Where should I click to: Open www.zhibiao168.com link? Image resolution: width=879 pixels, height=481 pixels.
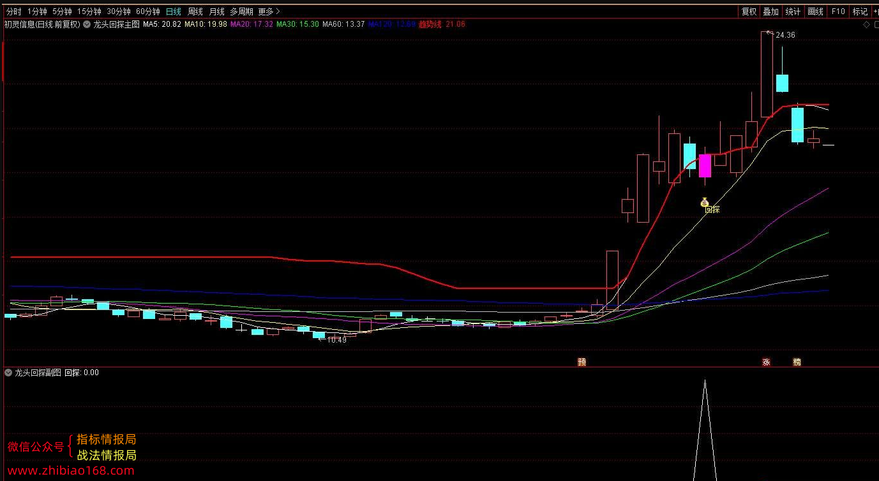coord(71,471)
